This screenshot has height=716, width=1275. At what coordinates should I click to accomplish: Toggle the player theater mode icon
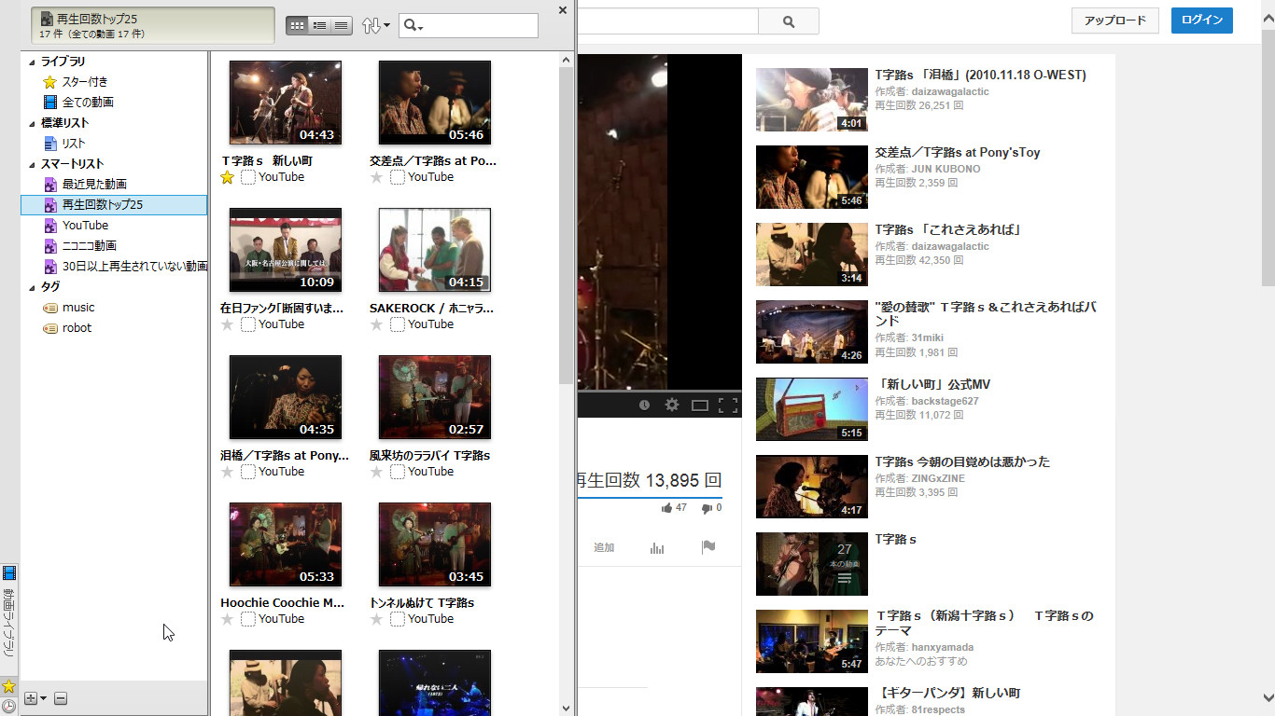coord(700,405)
